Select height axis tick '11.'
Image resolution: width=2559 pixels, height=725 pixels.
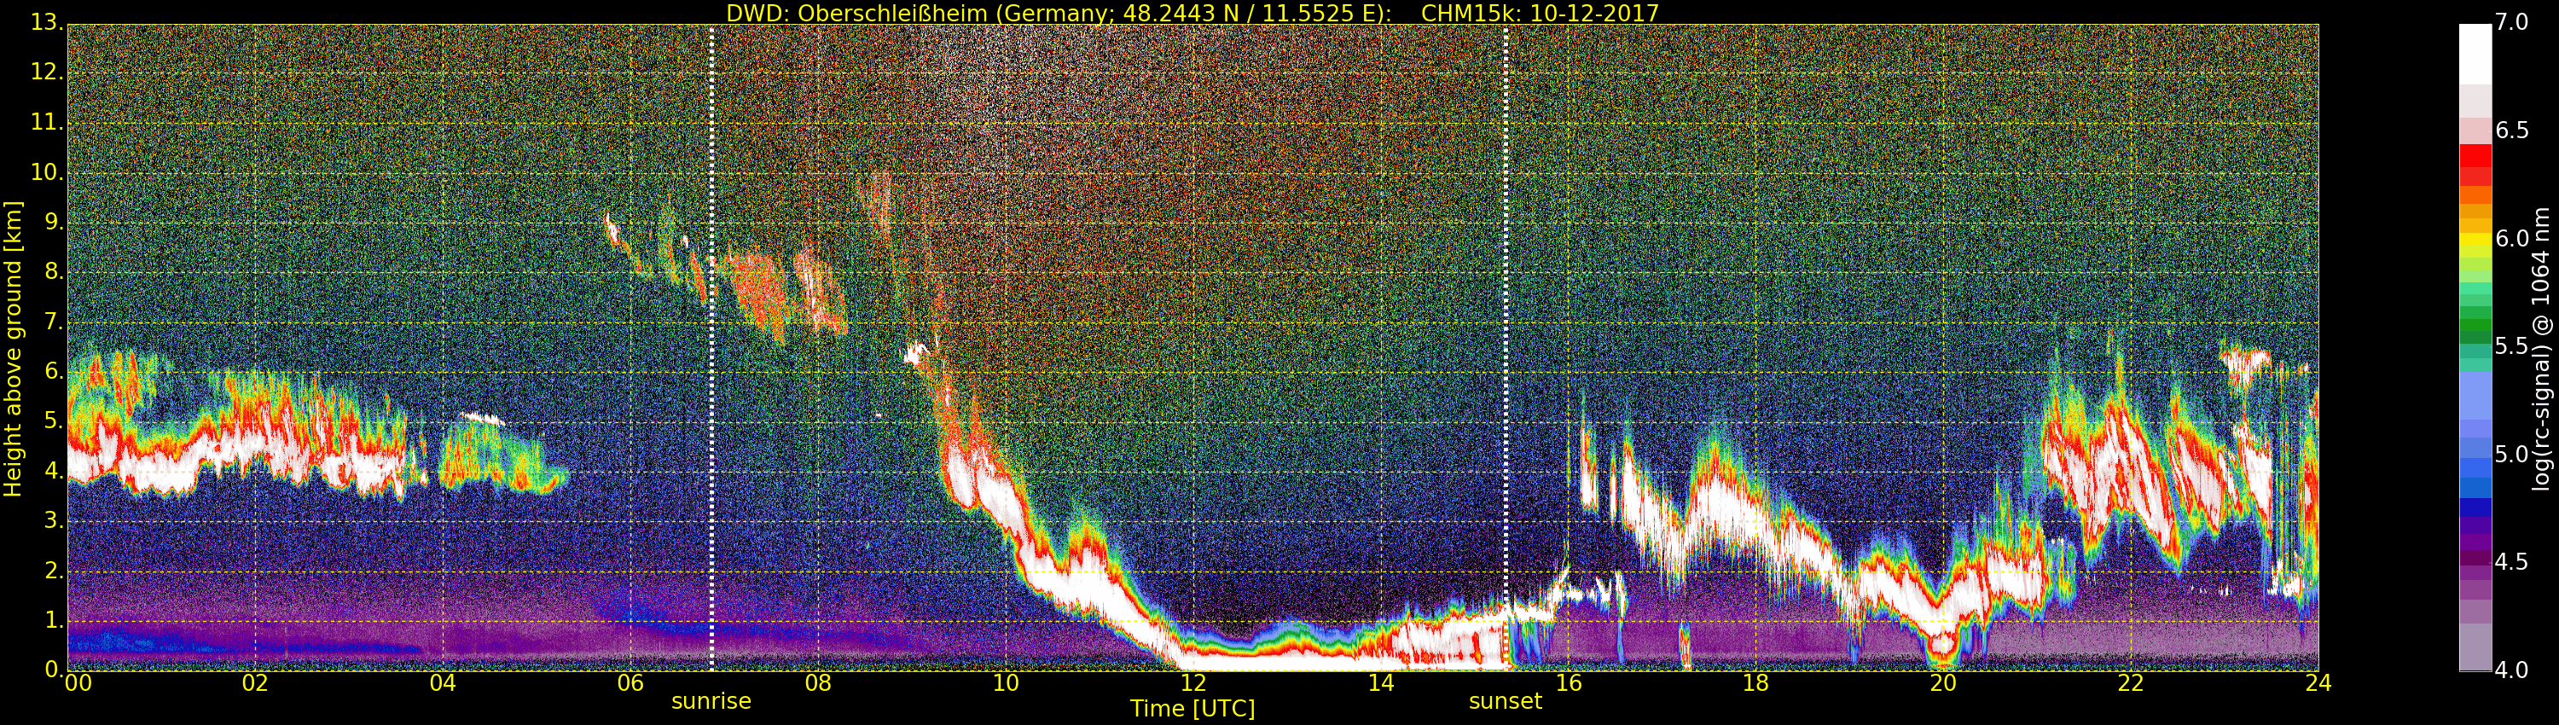pos(46,123)
